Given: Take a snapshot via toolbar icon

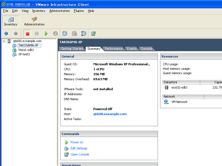Looking at the screenshot, I should [x=65, y=33].
